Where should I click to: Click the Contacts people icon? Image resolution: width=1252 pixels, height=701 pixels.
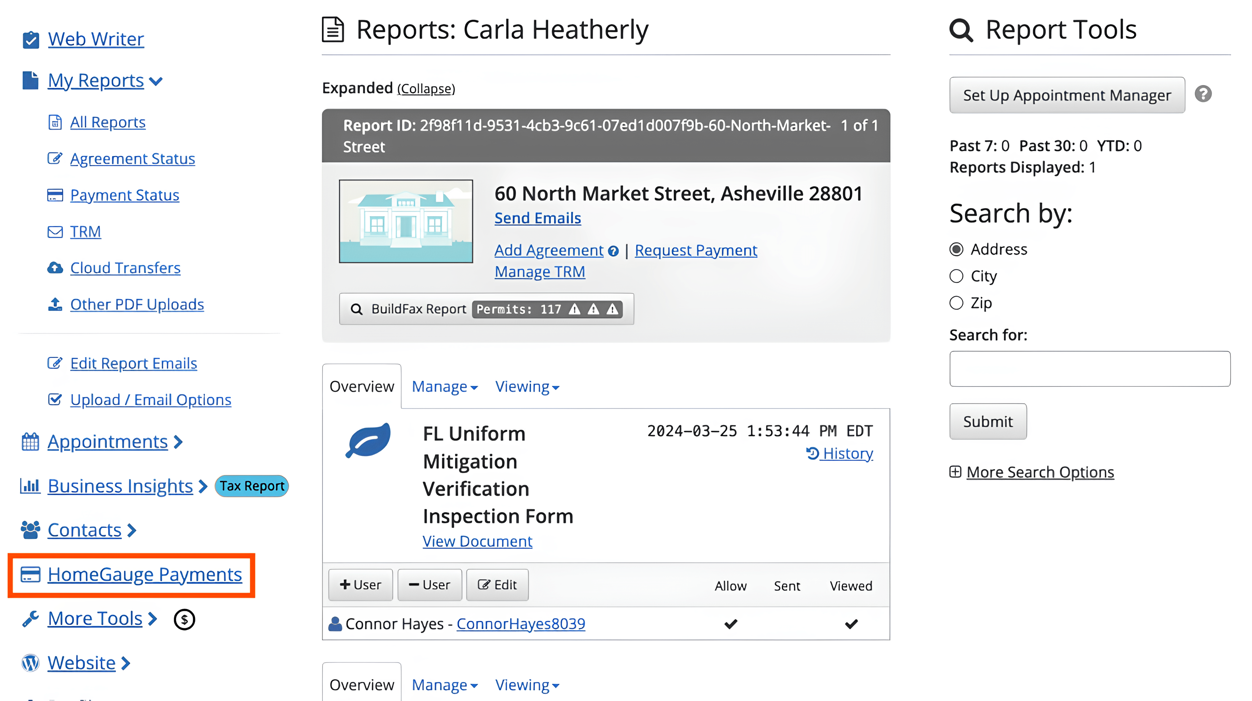coord(30,530)
